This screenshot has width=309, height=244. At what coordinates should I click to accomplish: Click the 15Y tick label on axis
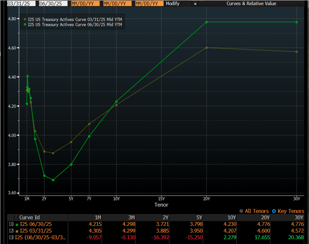click(x=161, y=199)
